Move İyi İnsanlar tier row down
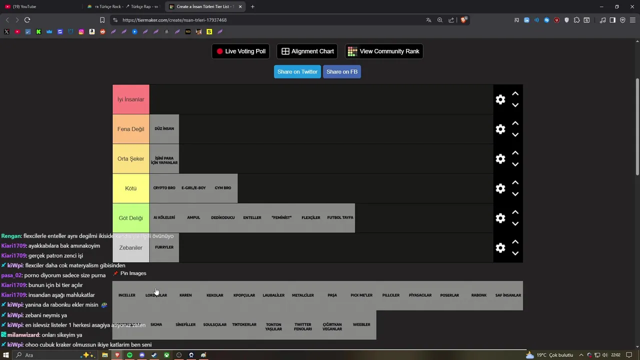 (515, 105)
